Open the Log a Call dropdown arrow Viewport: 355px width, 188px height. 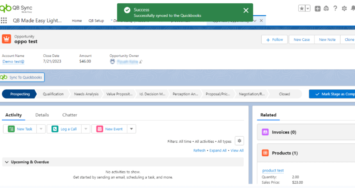click(86, 129)
